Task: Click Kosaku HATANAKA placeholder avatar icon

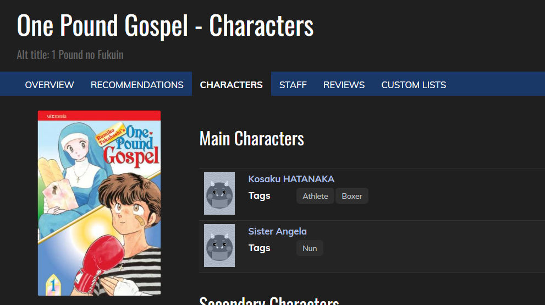Action: point(219,193)
